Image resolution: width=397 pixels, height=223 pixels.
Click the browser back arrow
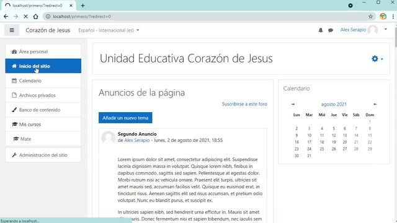point(6,17)
